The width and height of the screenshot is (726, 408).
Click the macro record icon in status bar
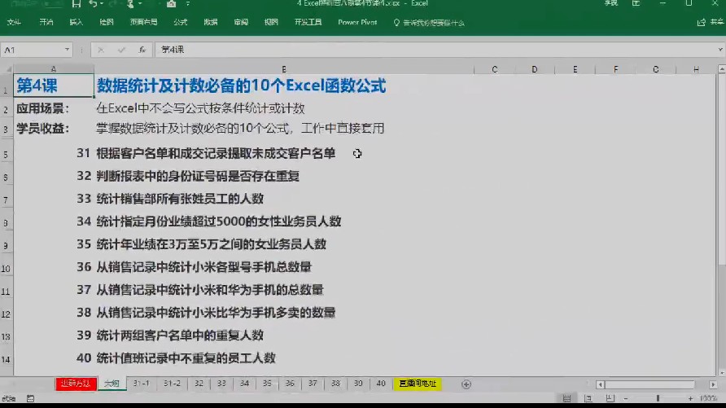coord(31,398)
